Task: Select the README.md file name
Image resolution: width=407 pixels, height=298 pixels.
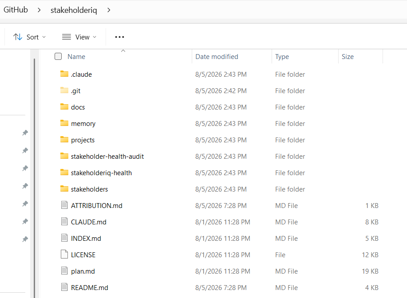Action: [90, 288]
